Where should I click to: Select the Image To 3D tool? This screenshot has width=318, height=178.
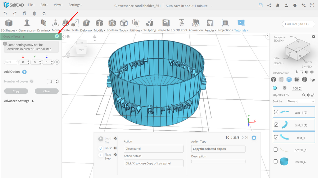tap(166, 25)
